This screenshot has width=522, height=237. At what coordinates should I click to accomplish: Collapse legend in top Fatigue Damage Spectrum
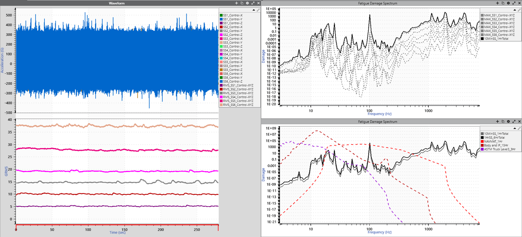[x=515, y=10]
